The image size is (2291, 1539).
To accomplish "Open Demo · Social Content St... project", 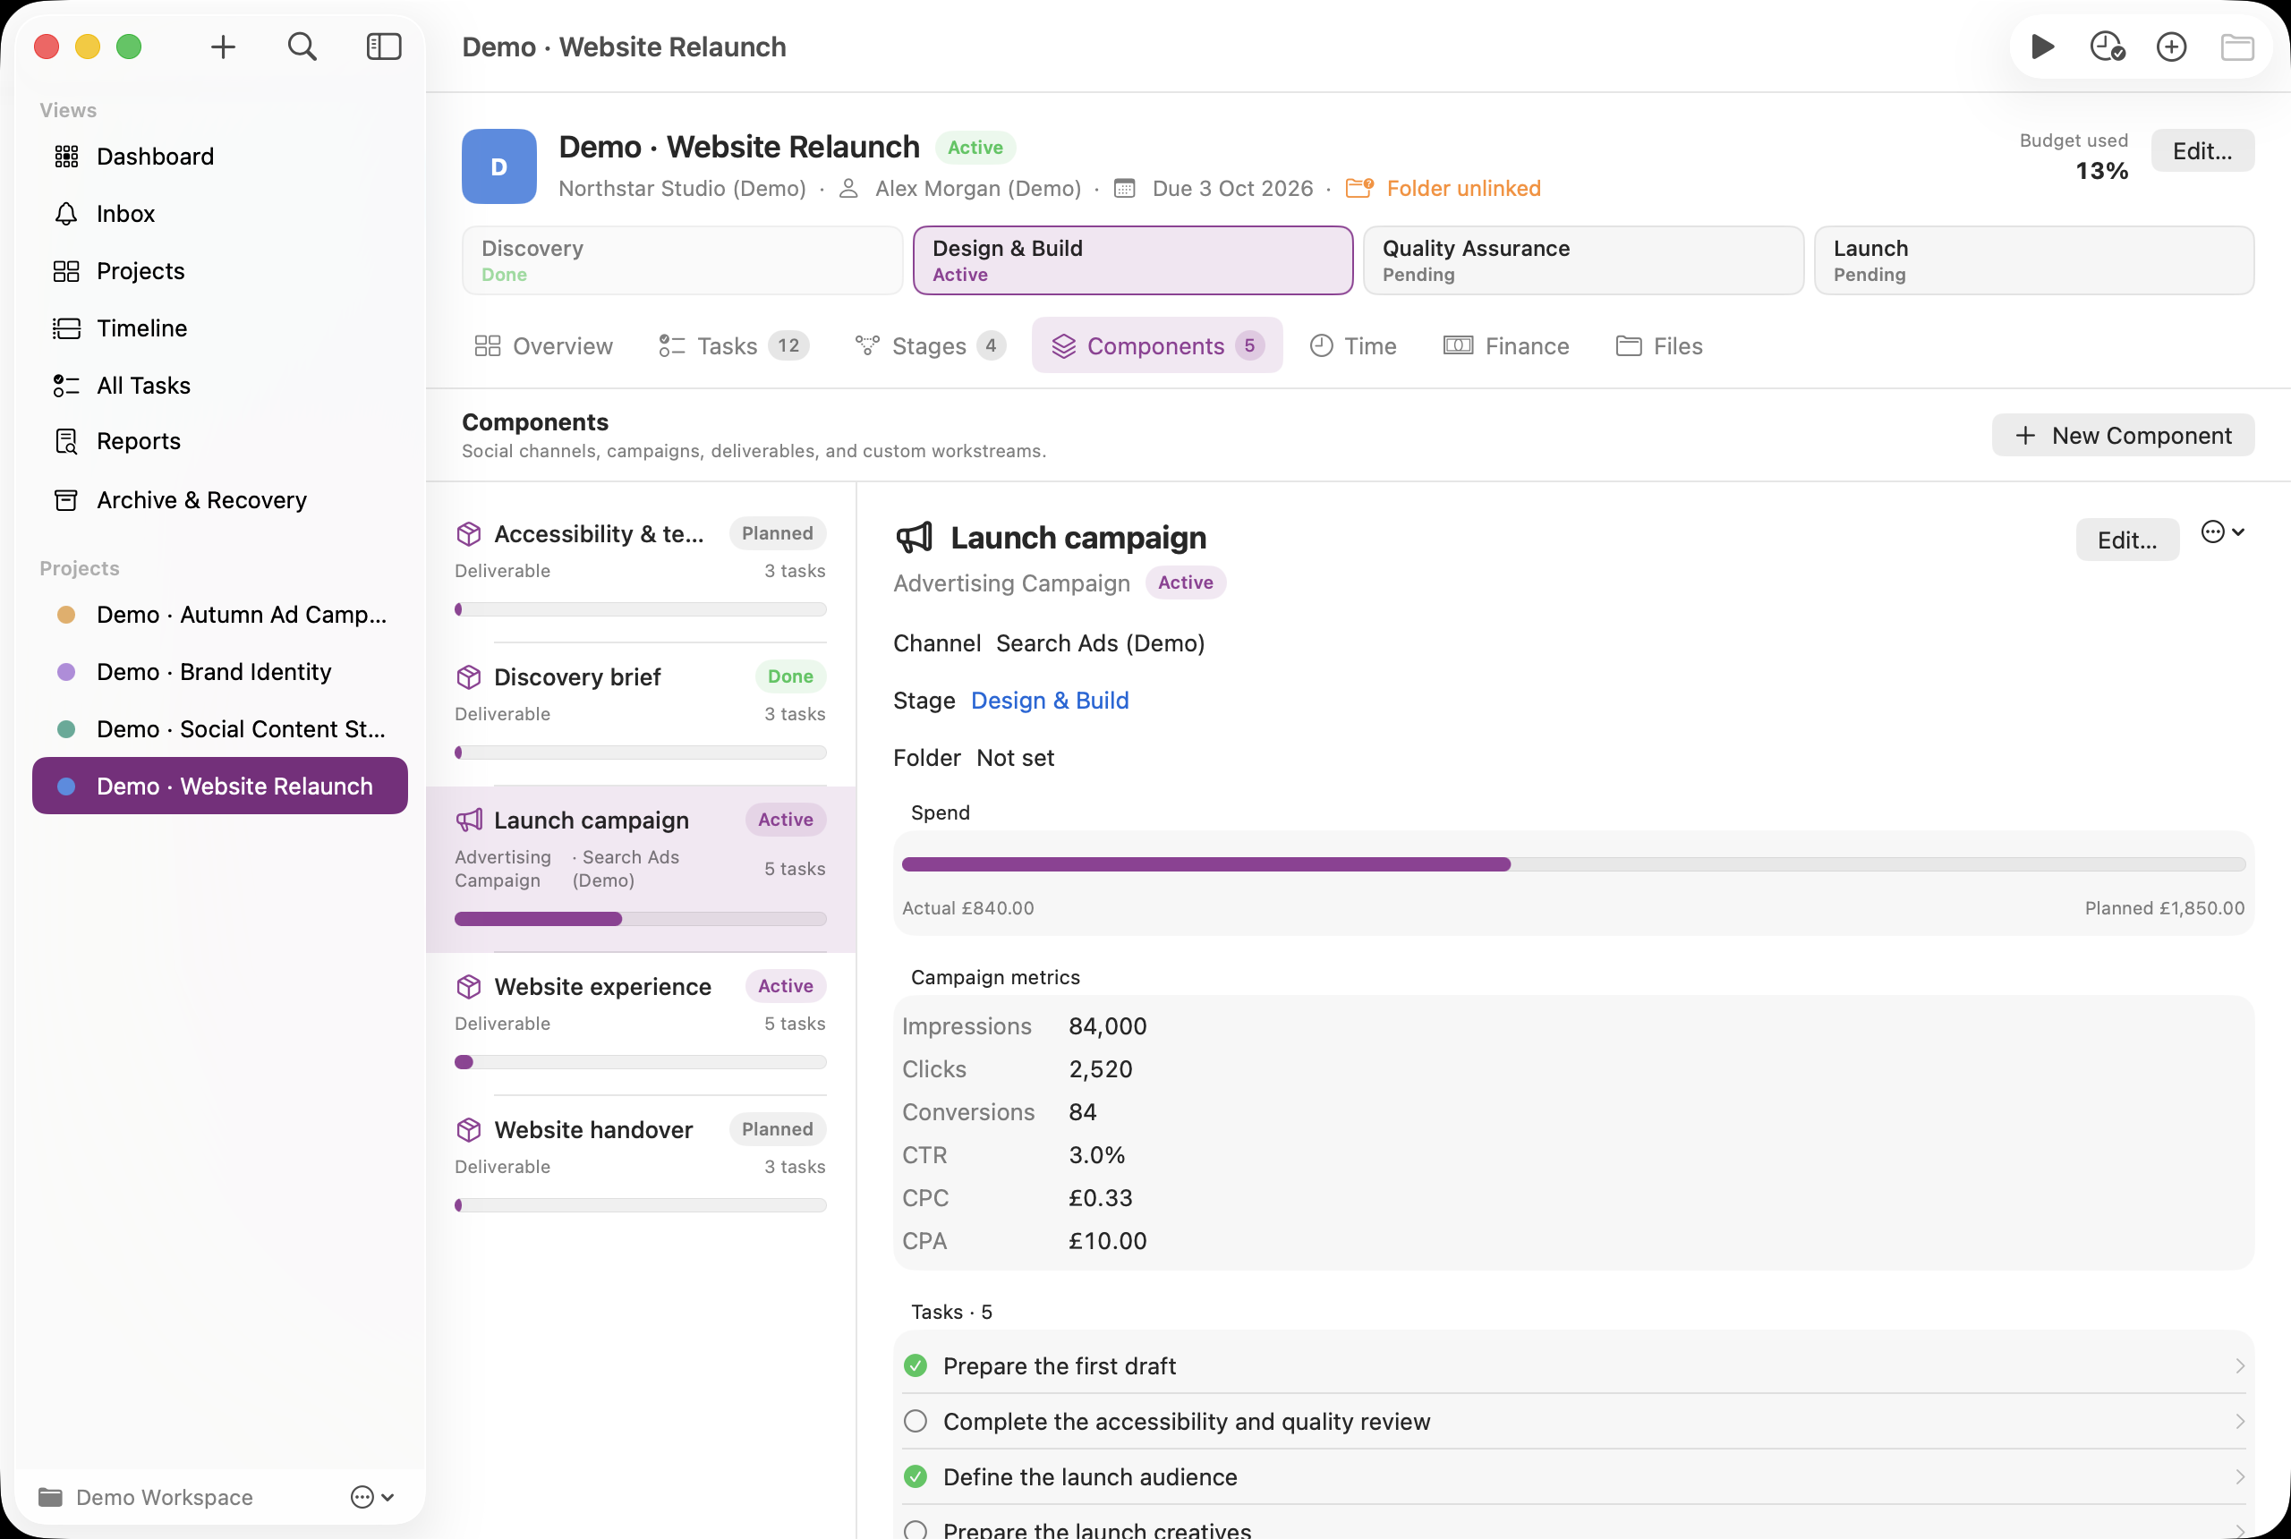I will pos(220,728).
